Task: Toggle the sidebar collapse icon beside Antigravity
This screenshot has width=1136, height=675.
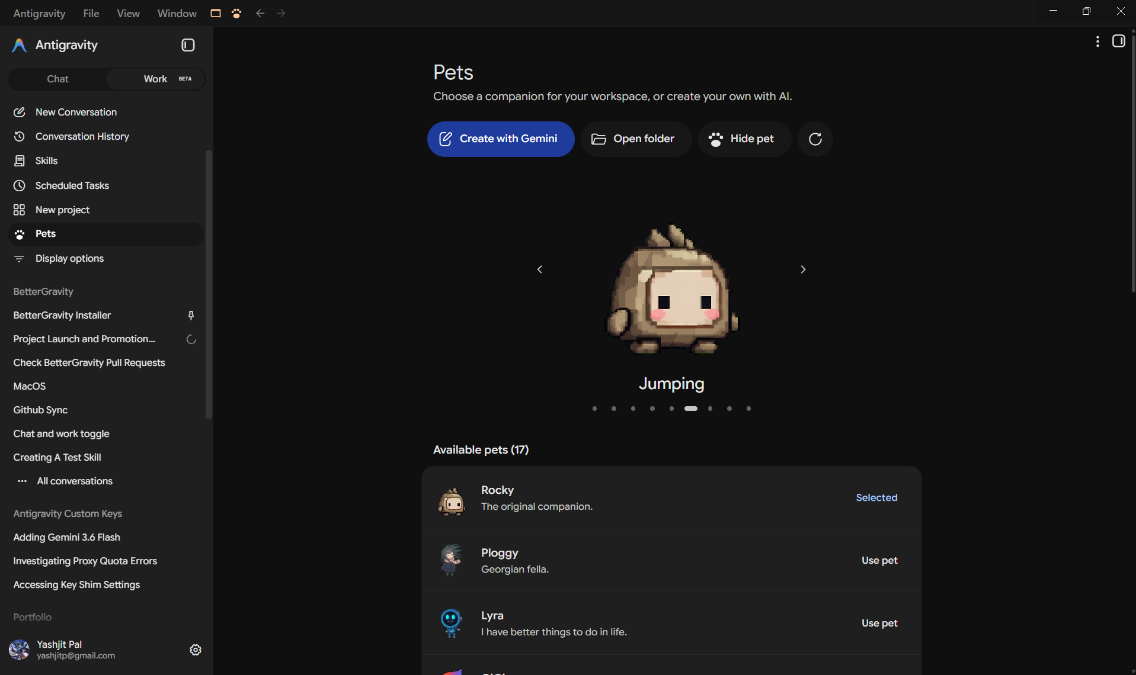Action: pos(188,45)
